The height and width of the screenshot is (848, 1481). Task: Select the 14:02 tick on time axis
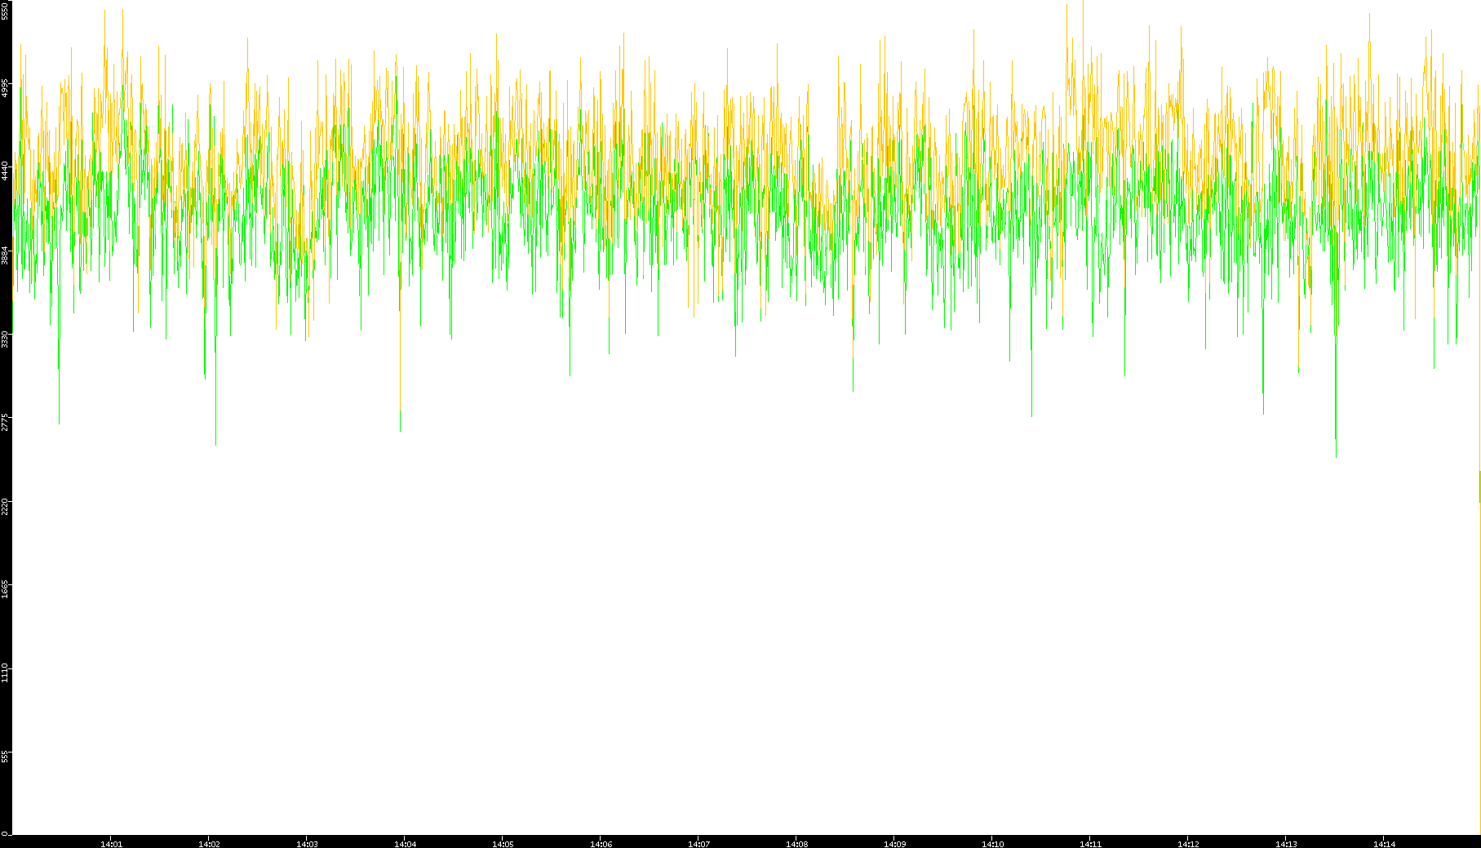pyautogui.click(x=209, y=844)
